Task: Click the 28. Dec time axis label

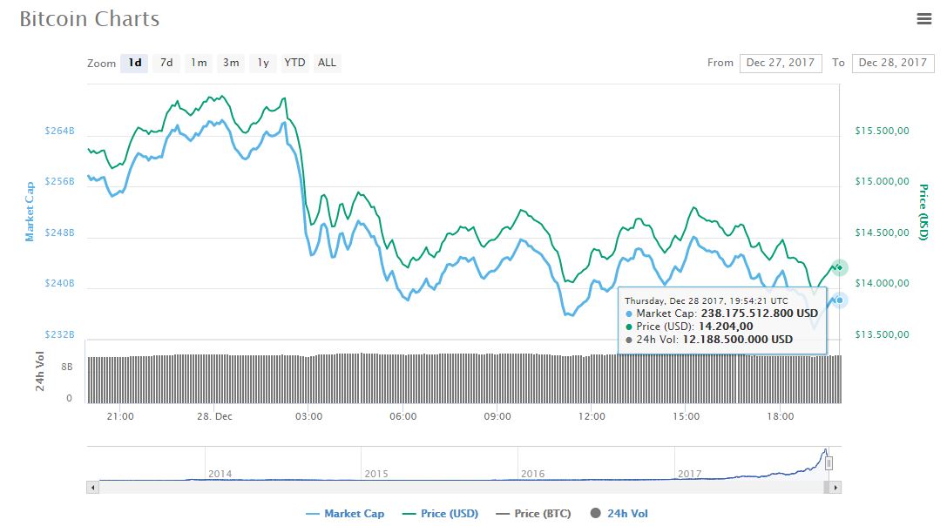Action: click(x=214, y=416)
